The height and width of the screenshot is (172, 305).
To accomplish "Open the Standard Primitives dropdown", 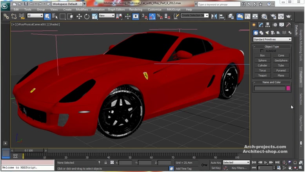I will tap(272, 39).
